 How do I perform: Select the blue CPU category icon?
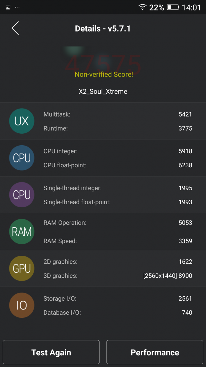point(22,158)
